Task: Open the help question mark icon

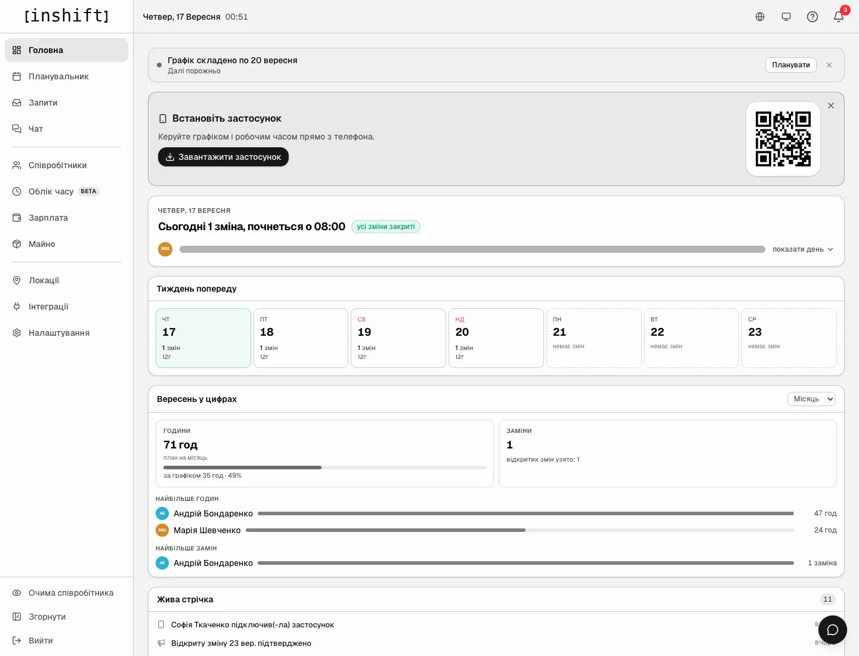Action: pyautogui.click(x=812, y=17)
